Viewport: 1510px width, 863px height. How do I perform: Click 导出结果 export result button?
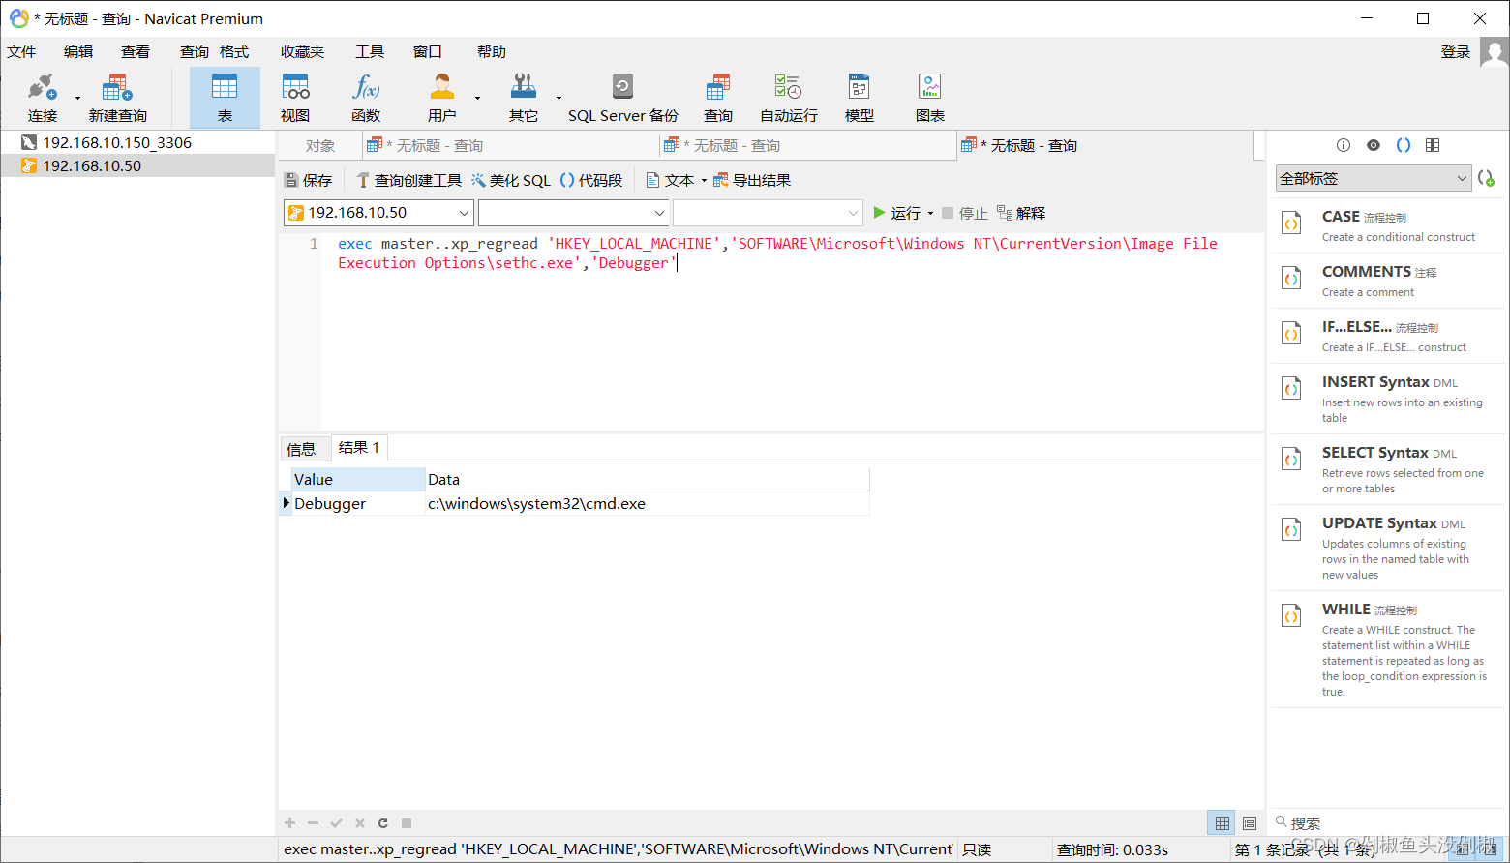pos(752,181)
